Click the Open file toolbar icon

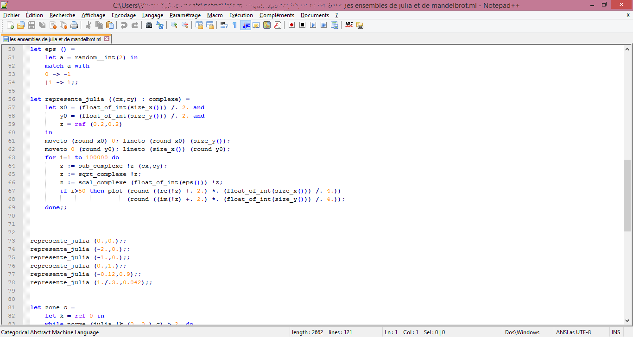21,25
